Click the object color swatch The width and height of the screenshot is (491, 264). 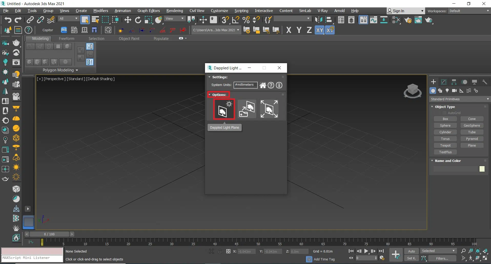tap(482, 169)
